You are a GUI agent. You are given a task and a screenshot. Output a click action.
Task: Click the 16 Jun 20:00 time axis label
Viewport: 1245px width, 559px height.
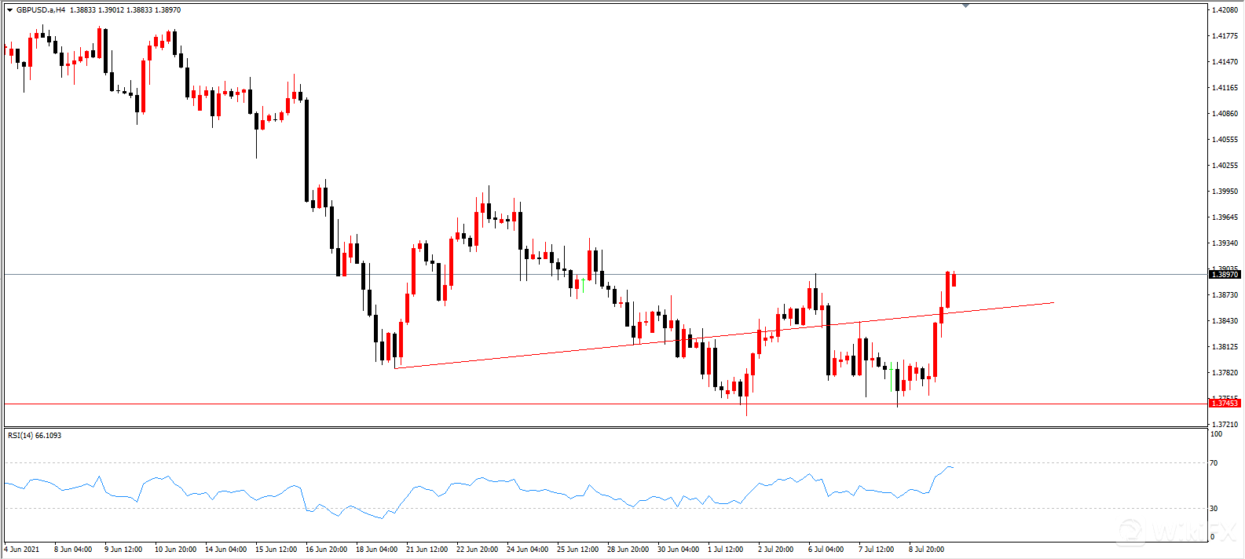coord(326,550)
